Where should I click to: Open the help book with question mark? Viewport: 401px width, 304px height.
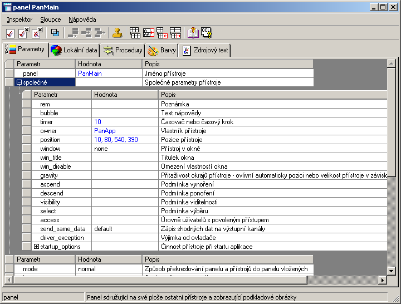click(193, 33)
